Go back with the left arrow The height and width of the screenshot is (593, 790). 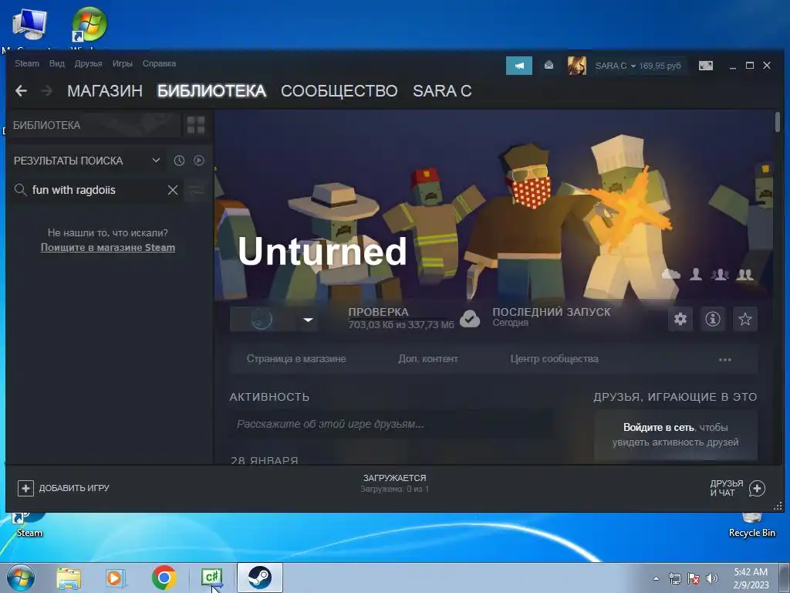click(21, 91)
